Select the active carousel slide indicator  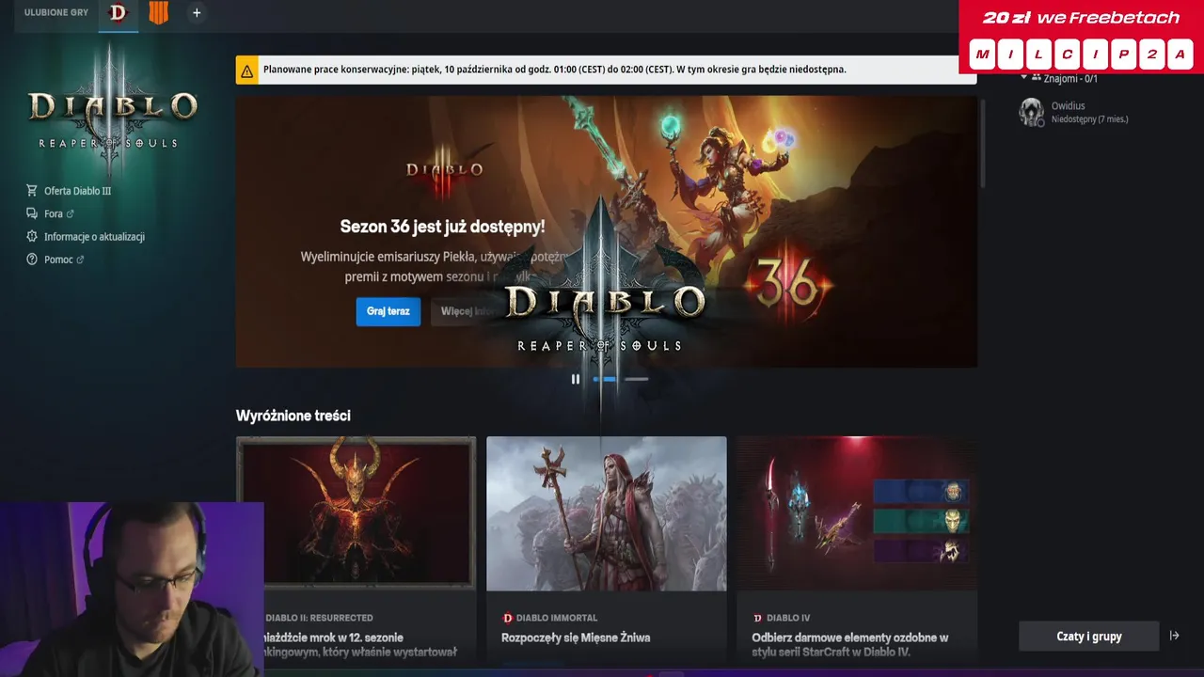click(x=605, y=379)
